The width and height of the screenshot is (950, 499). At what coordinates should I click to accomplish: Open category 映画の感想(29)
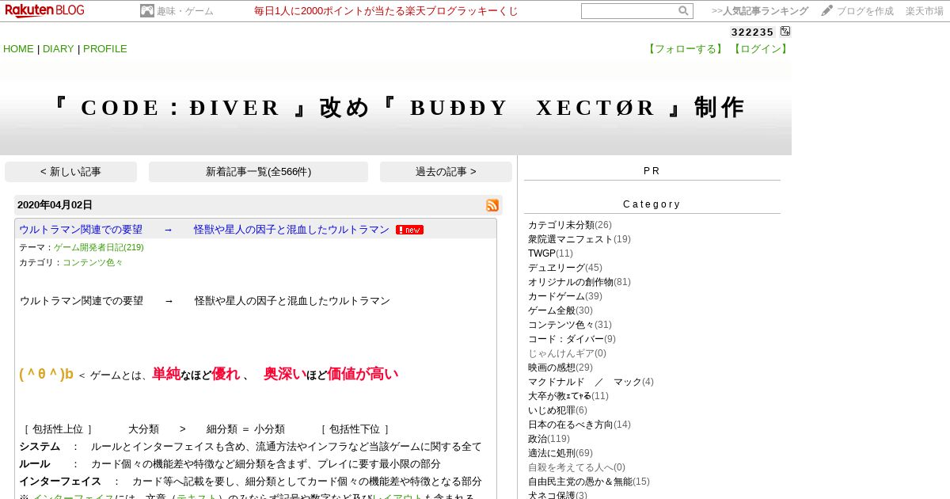560,368
